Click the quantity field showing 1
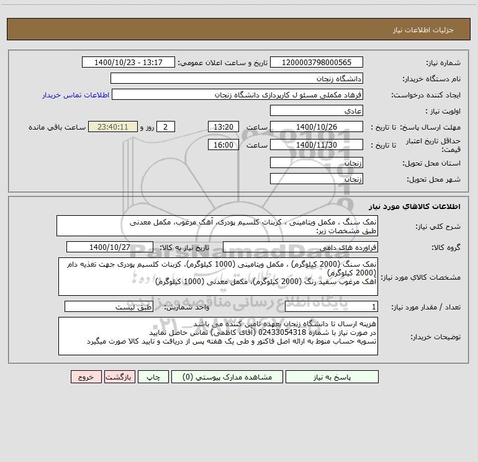 pyautogui.click(x=331, y=307)
